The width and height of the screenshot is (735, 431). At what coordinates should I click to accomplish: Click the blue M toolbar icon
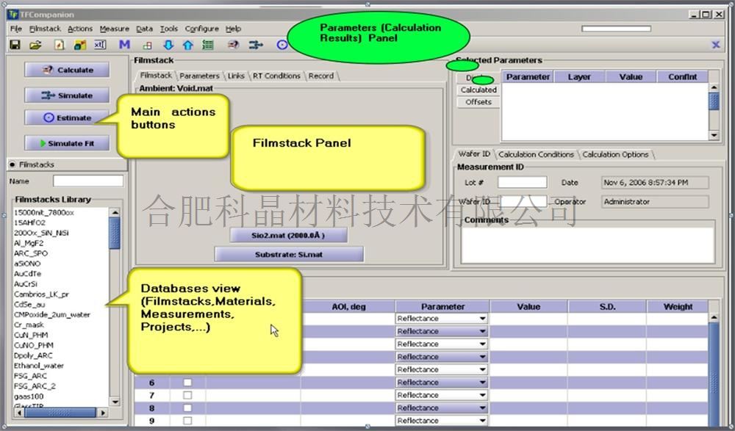(x=124, y=45)
